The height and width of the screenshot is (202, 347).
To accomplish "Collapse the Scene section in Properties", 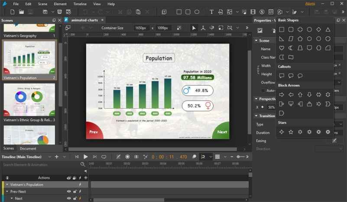I will 256,41.
